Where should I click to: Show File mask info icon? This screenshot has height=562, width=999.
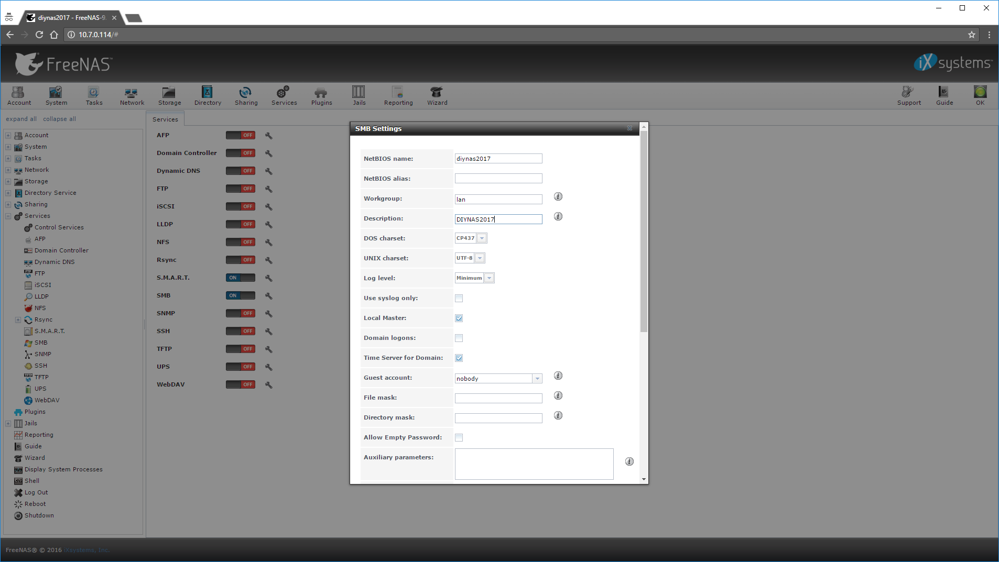[558, 395]
